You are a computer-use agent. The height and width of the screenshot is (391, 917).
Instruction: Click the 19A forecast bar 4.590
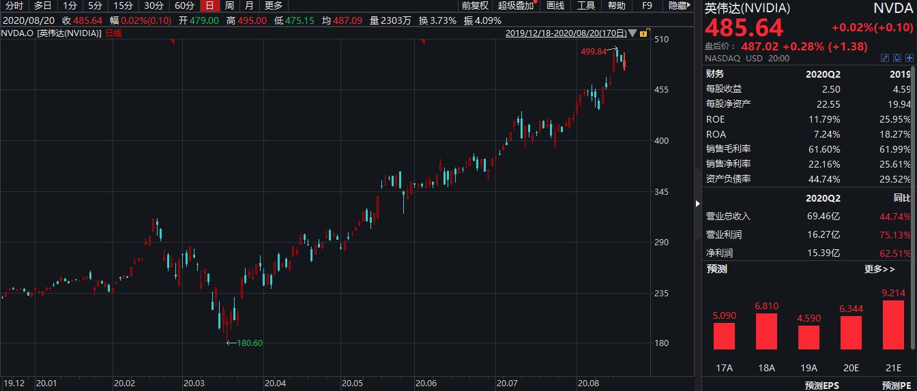[809, 338]
